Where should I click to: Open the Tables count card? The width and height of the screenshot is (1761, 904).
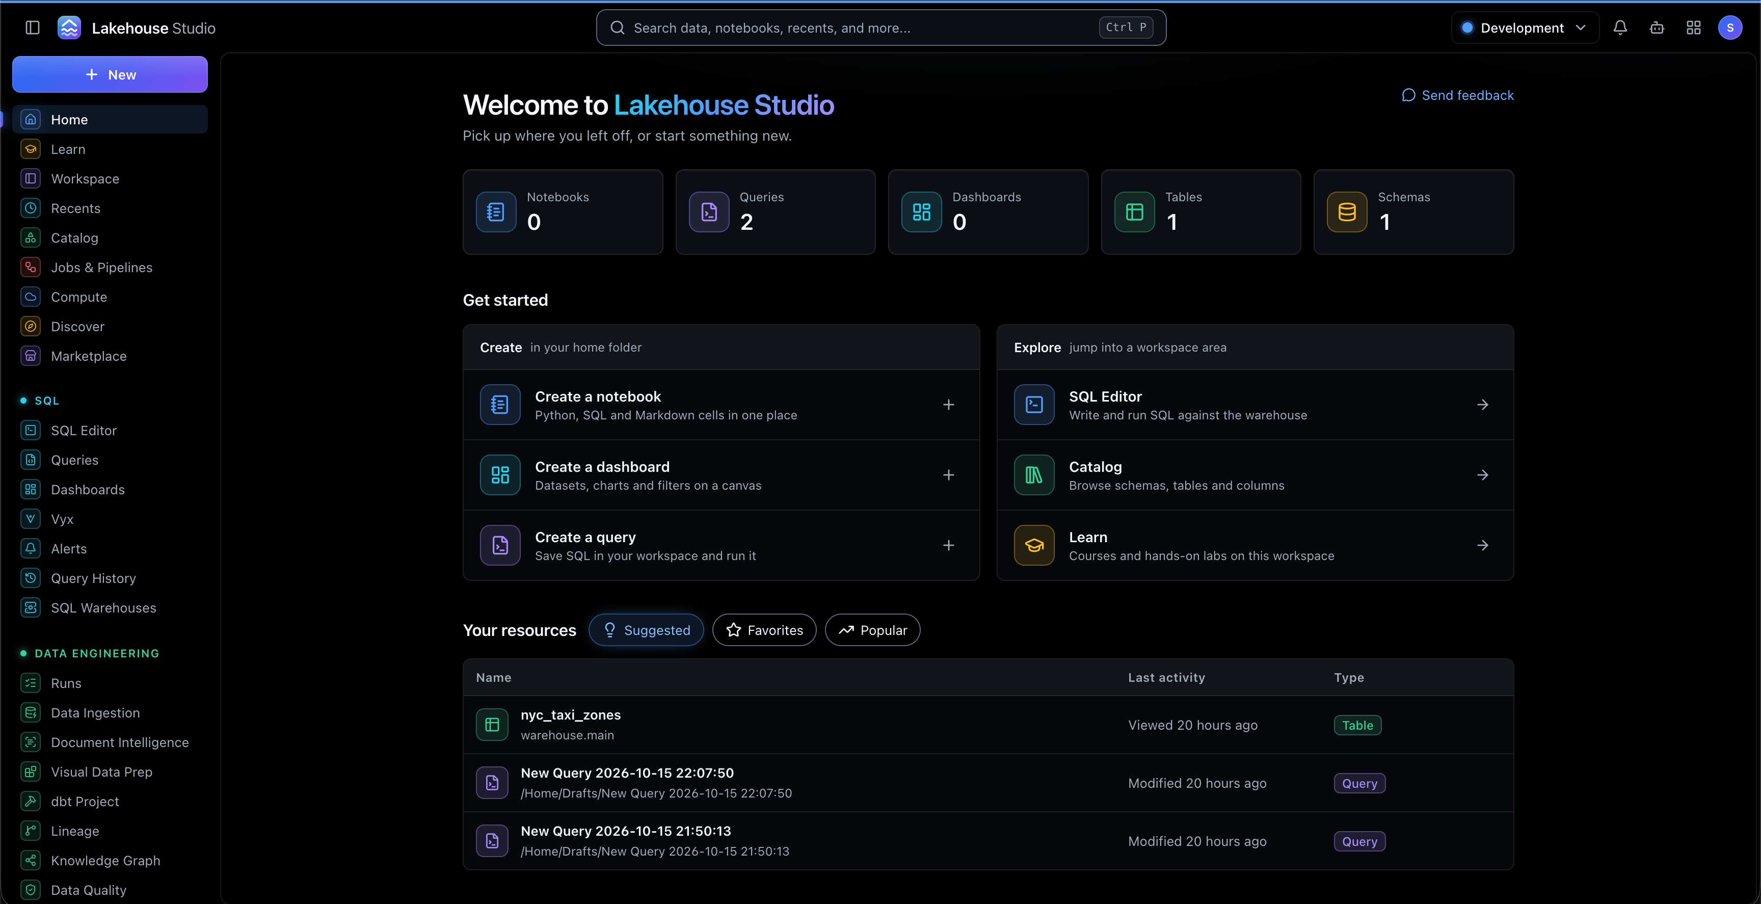point(1200,212)
